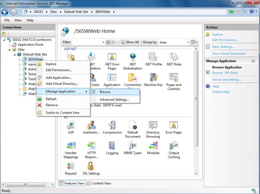Open the Authentication feature
Image resolution: width=260 pixels, height=194 pixels.
pyautogui.click(x=91, y=128)
